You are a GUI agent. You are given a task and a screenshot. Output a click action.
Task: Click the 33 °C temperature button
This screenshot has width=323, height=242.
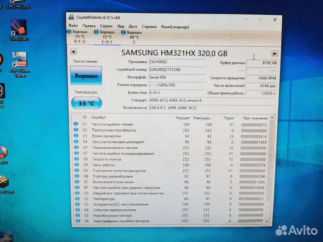click(87, 103)
